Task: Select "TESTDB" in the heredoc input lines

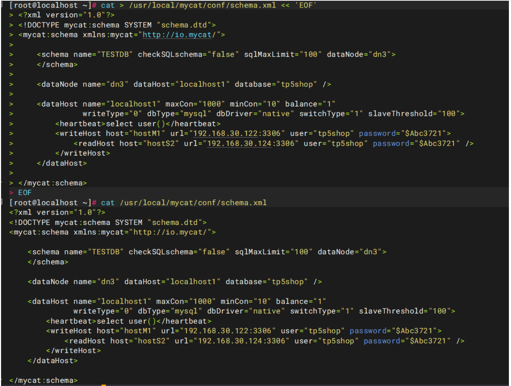Action: click(x=115, y=54)
